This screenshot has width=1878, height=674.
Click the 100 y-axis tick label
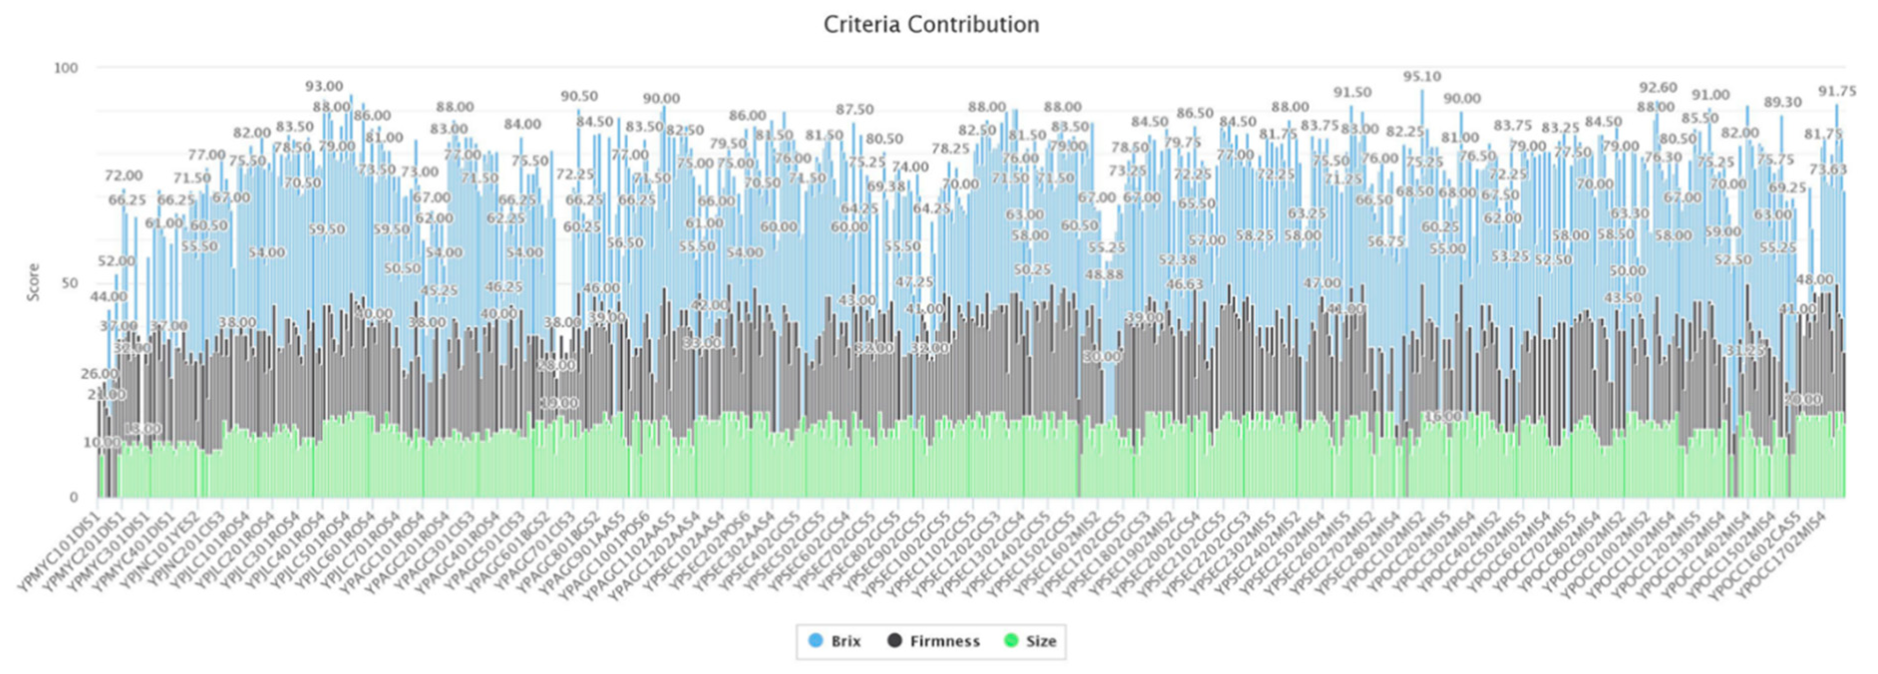pos(66,68)
